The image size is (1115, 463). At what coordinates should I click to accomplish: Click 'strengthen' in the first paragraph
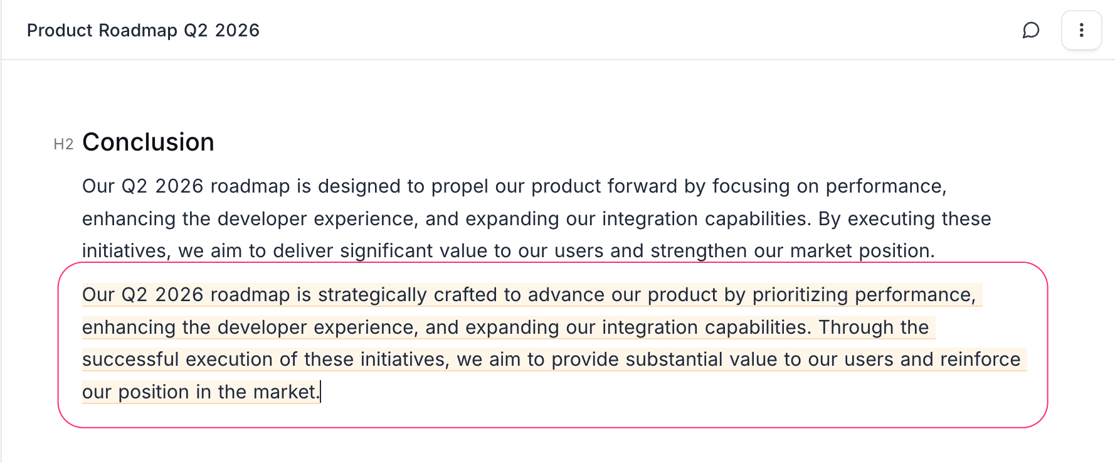pos(698,251)
